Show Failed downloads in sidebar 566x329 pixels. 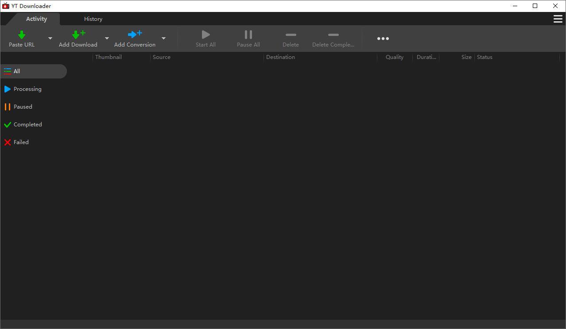point(21,142)
